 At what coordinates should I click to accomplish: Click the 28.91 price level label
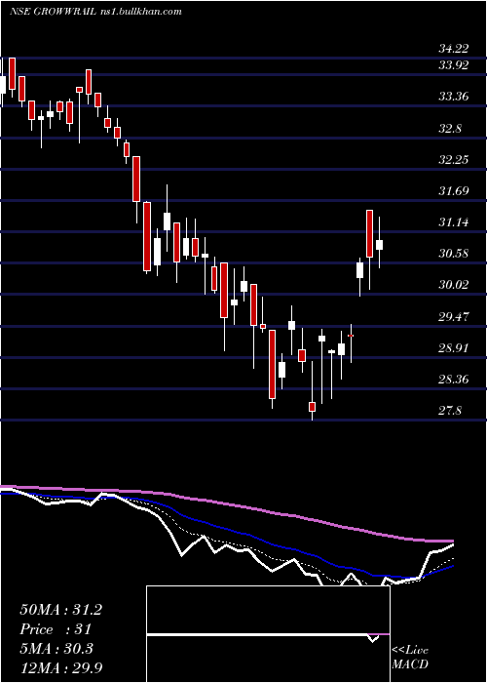[453, 348]
